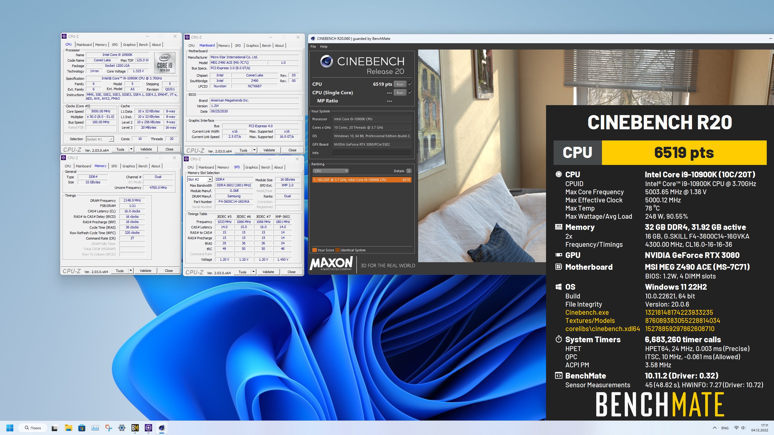
Task: Open the Tools dropdown arrow in CPU-Z Memory window
Action: click(131, 271)
